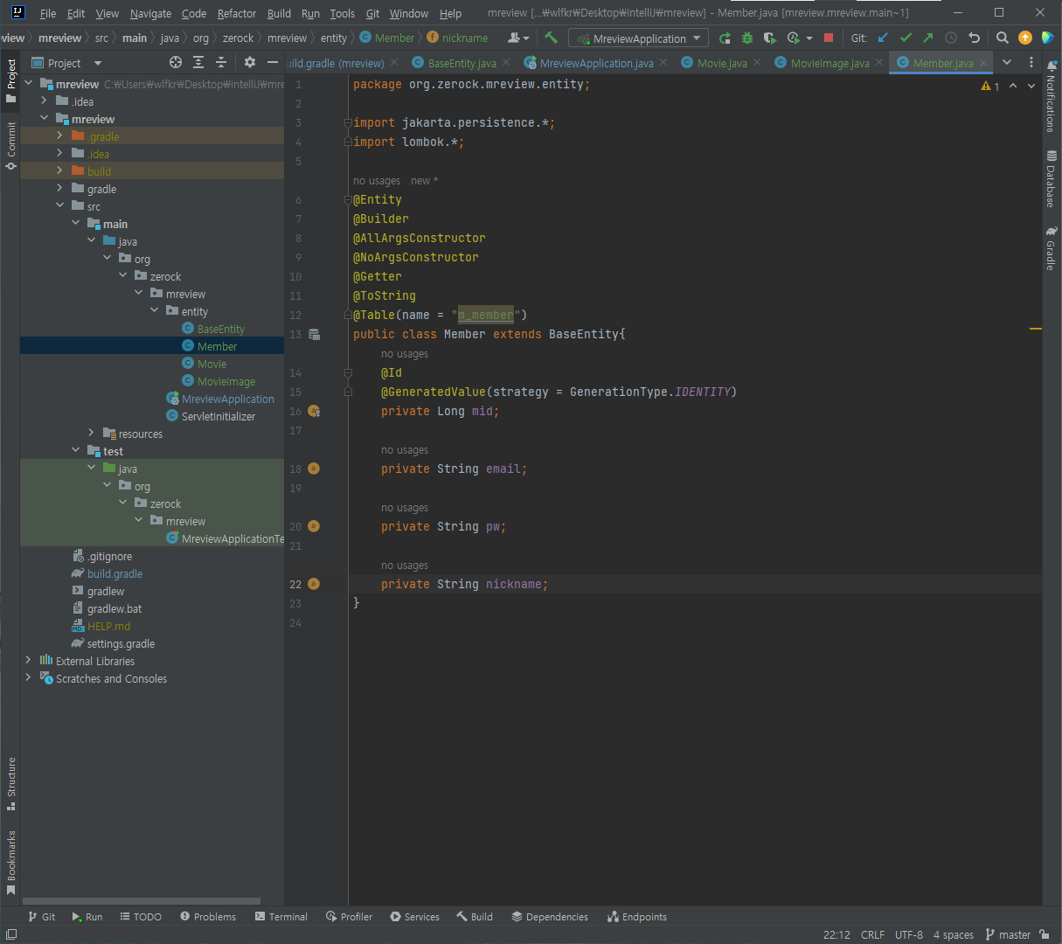Click the yellow warning stripe marker
1062x944 pixels.
coord(1036,329)
